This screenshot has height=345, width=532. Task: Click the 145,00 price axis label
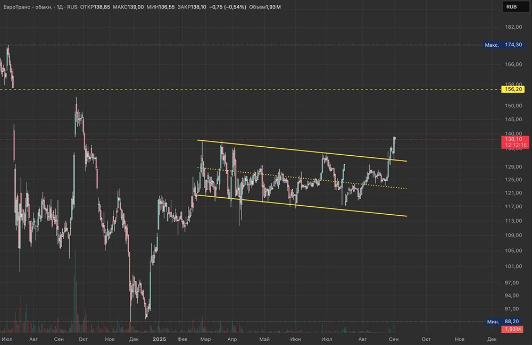coord(514,119)
